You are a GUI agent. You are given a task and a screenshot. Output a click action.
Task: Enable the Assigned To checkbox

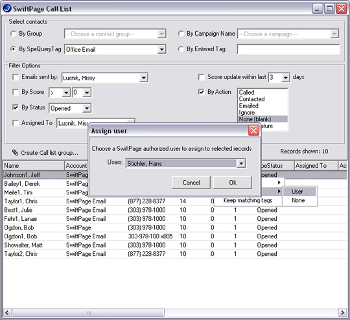point(16,123)
